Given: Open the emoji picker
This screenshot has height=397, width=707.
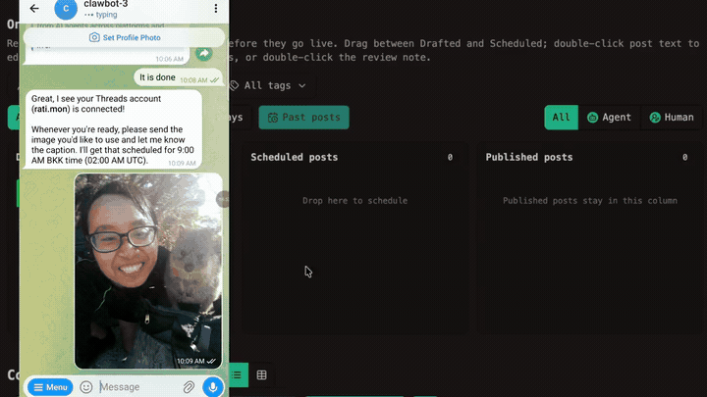Looking at the screenshot, I should coord(86,387).
